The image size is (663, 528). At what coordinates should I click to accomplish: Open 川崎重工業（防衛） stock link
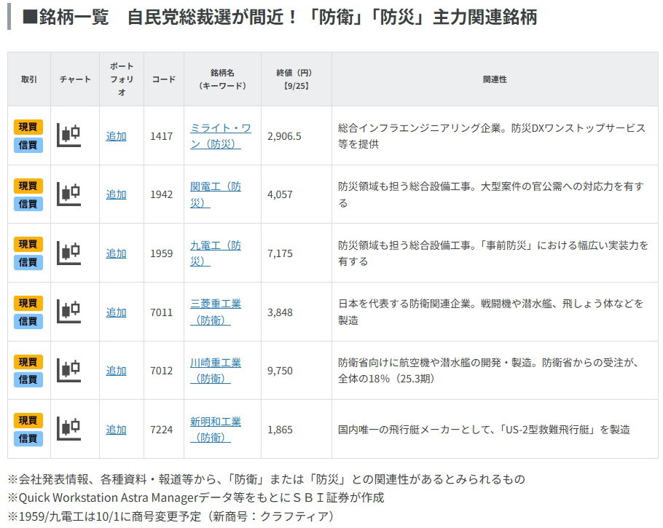click(215, 371)
